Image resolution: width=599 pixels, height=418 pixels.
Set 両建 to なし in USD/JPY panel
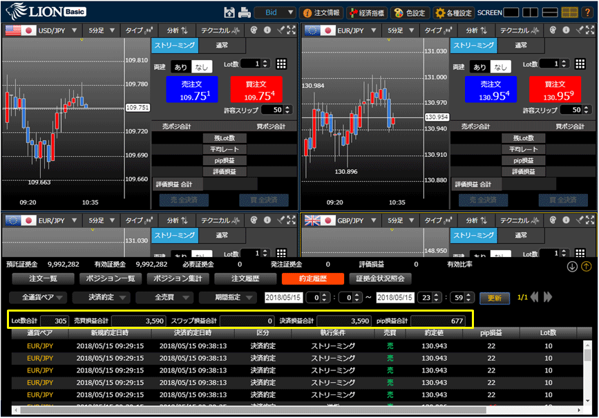(x=202, y=67)
